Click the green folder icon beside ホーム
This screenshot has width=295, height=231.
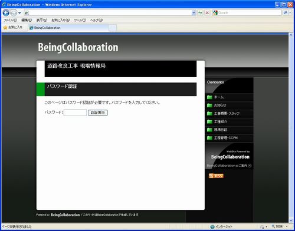[x=209, y=97]
